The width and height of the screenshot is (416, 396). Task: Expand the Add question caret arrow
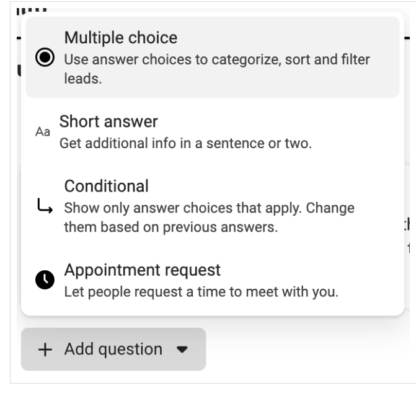pyautogui.click(x=182, y=350)
